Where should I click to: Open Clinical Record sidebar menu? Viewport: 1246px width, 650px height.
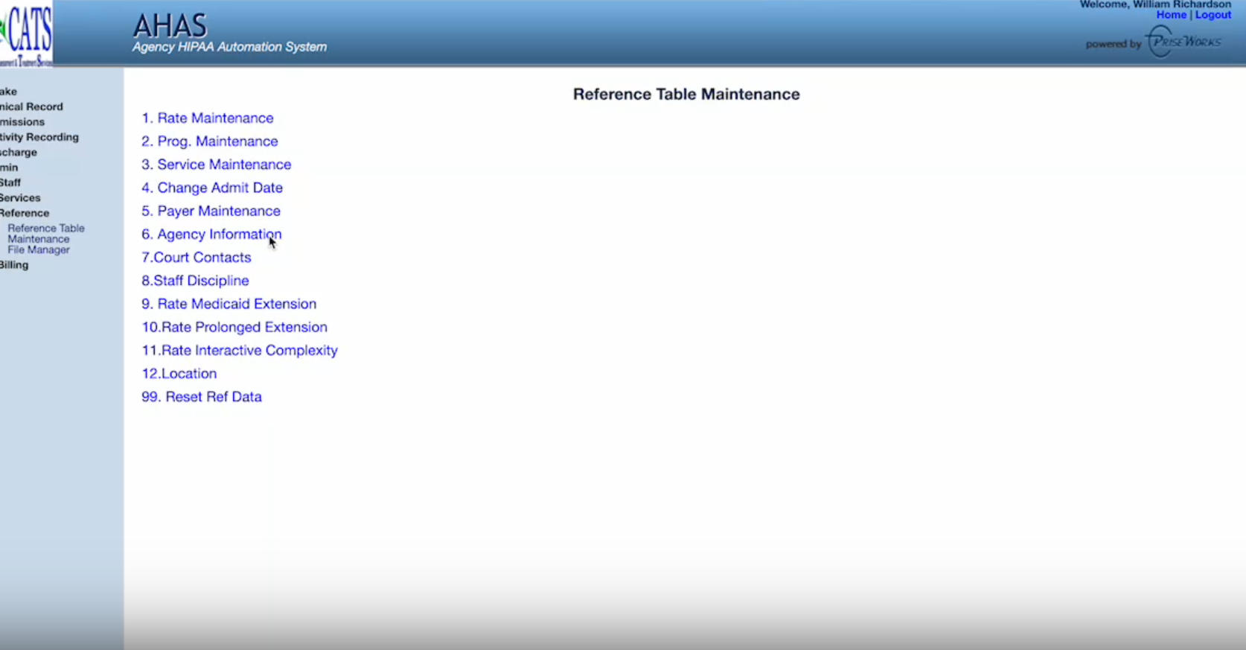(x=31, y=106)
